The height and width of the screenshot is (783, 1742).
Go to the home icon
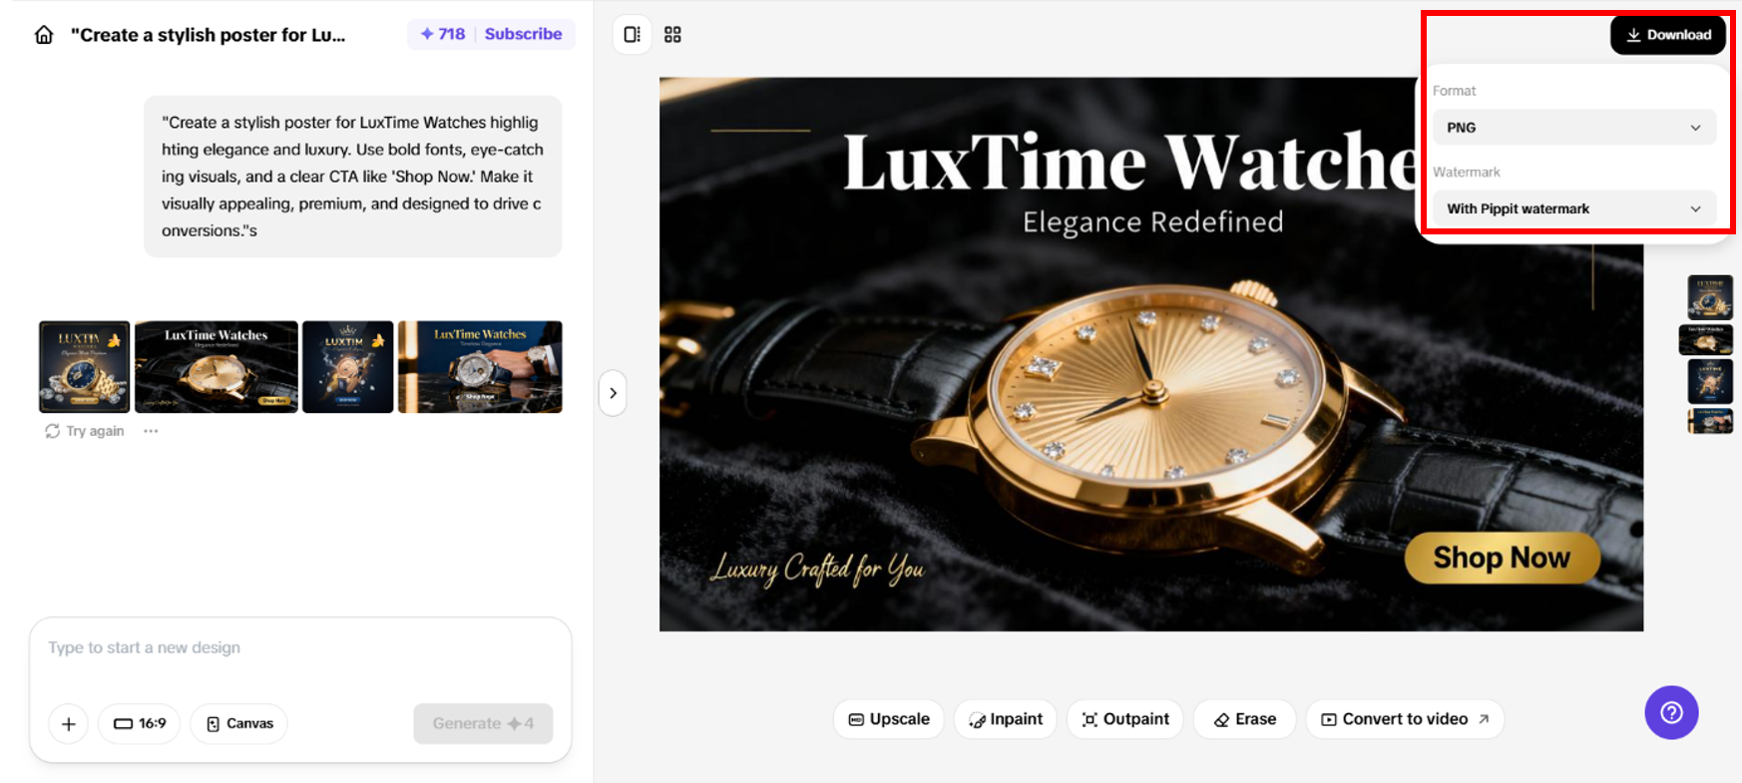[44, 35]
